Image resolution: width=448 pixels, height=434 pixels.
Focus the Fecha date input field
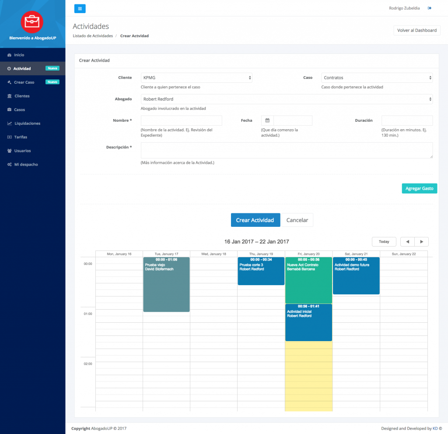pos(293,120)
